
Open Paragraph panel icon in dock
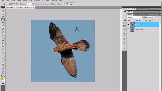(124, 43)
